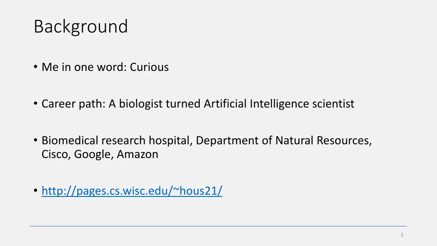This screenshot has width=437, height=246.
Task: Click the bullet dot before 'Career path'
Action: tap(35, 103)
